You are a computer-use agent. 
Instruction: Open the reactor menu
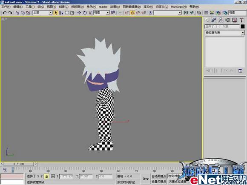[x=103, y=7]
